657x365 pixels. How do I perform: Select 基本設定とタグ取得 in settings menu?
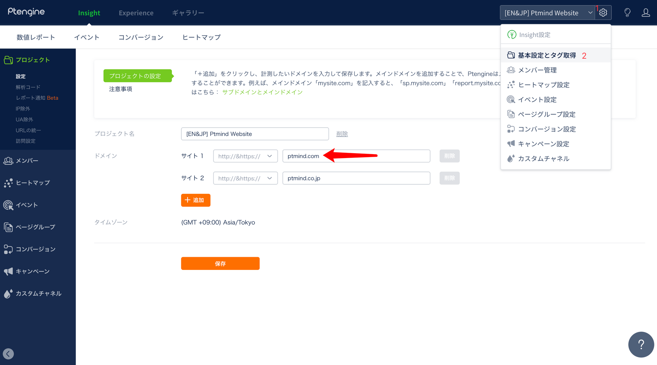click(x=547, y=55)
